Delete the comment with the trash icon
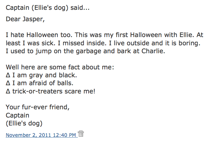Screen dimensions: 215x147 click(81, 134)
